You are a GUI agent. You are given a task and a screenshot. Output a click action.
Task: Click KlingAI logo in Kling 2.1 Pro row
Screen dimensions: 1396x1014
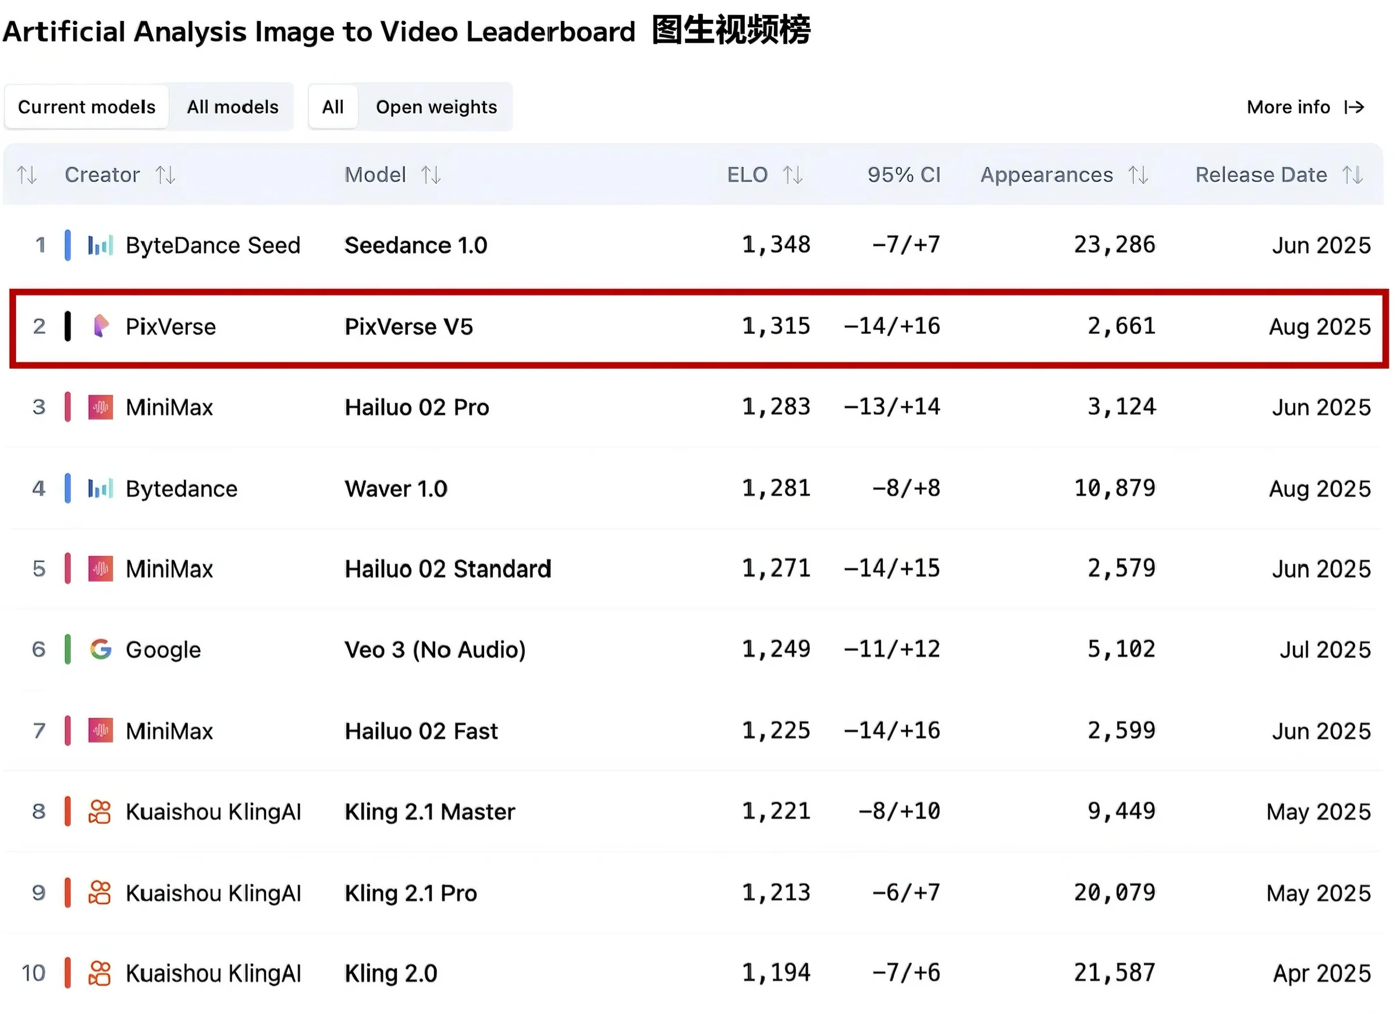[100, 892]
